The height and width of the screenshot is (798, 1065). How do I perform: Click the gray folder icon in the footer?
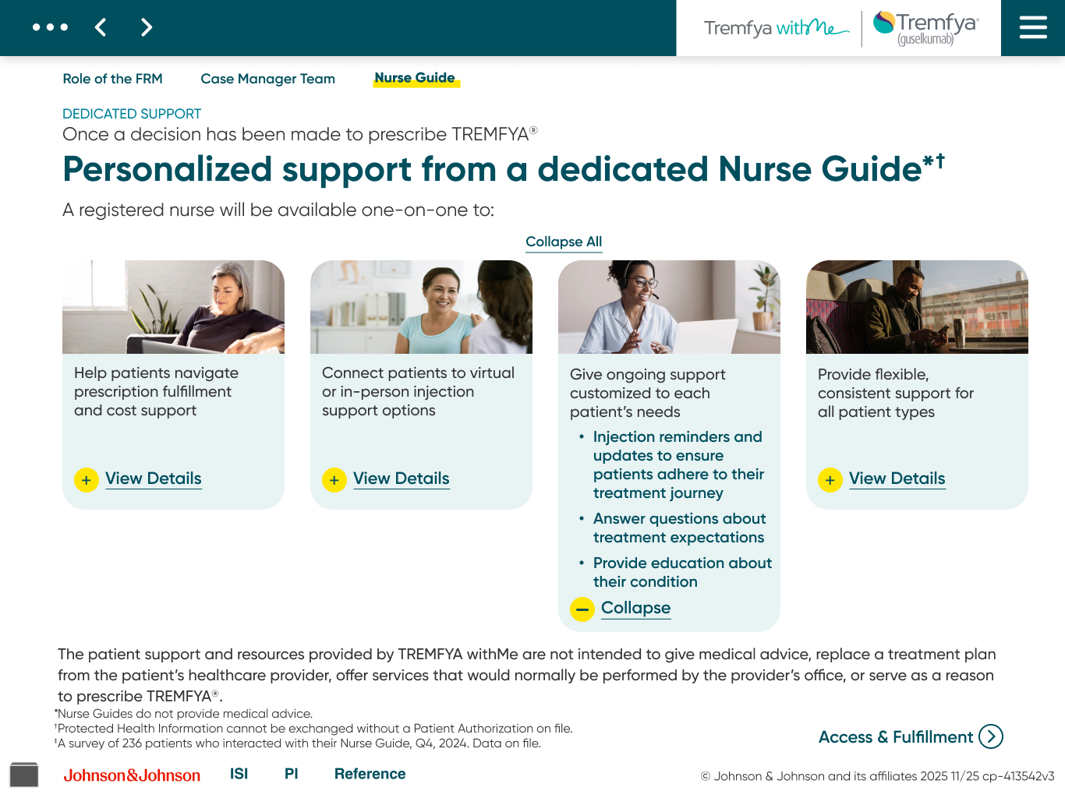(24, 775)
